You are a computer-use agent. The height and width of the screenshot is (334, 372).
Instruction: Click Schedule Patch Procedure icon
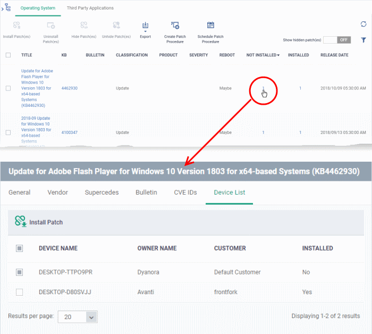pos(210,25)
